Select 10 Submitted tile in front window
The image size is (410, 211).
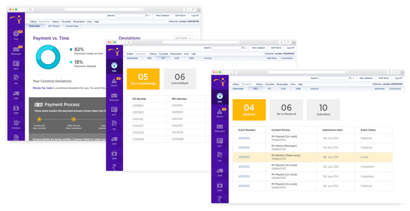pyautogui.click(x=324, y=109)
